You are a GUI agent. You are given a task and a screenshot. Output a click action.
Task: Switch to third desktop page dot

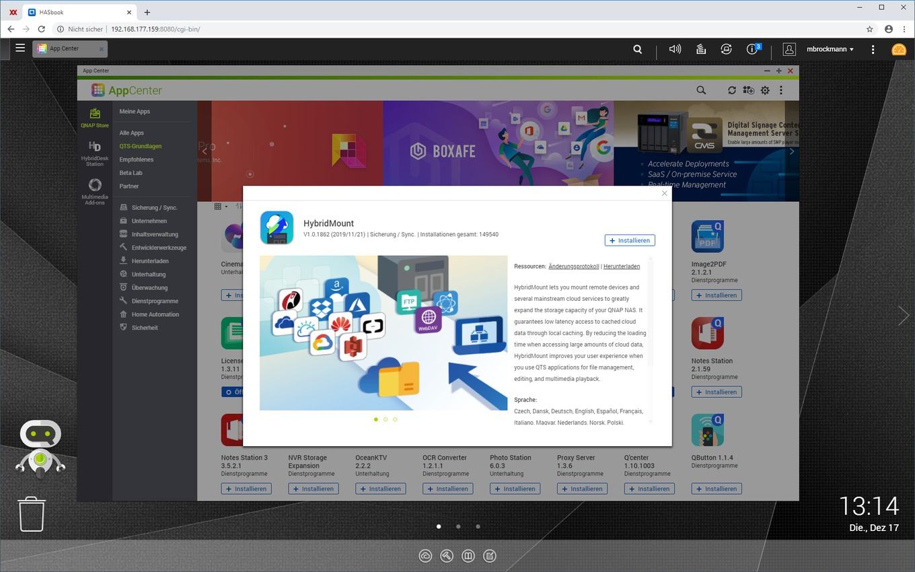click(x=478, y=527)
